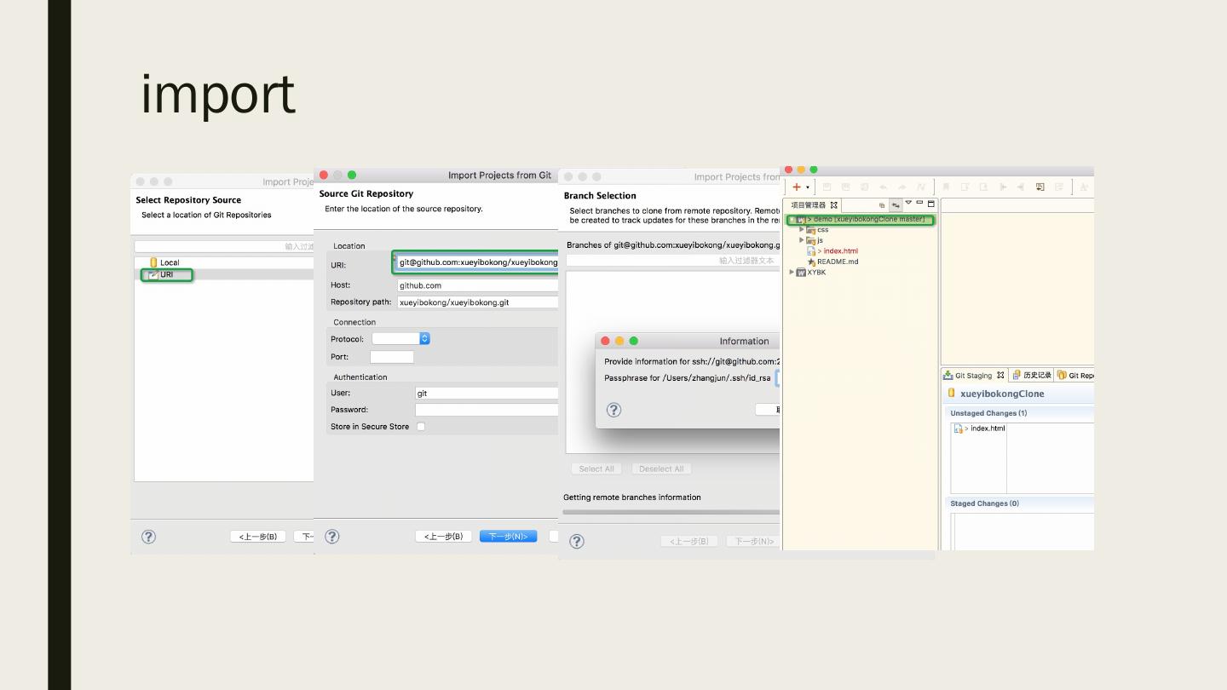Click the Collapse All icon in project explorer
1227x690 pixels.
click(x=882, y=205)
